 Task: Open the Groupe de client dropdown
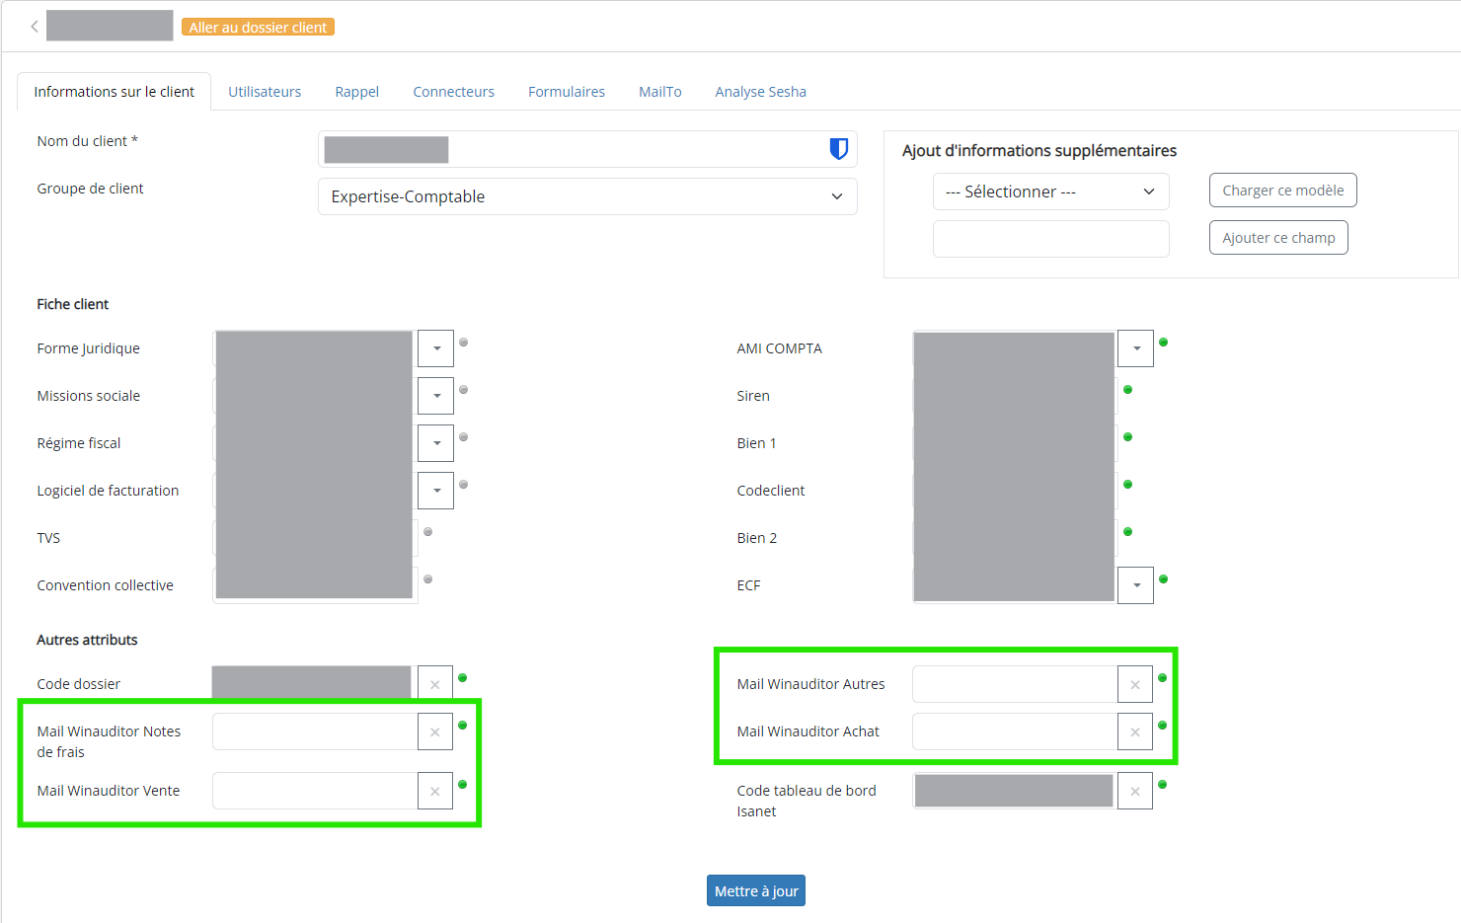pyautogui.click(x=586, y=196)
